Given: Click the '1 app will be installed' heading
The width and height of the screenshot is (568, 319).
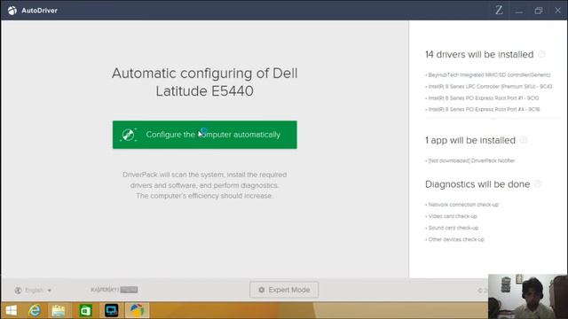Looking at the screenshot, I should pos(470,140).
